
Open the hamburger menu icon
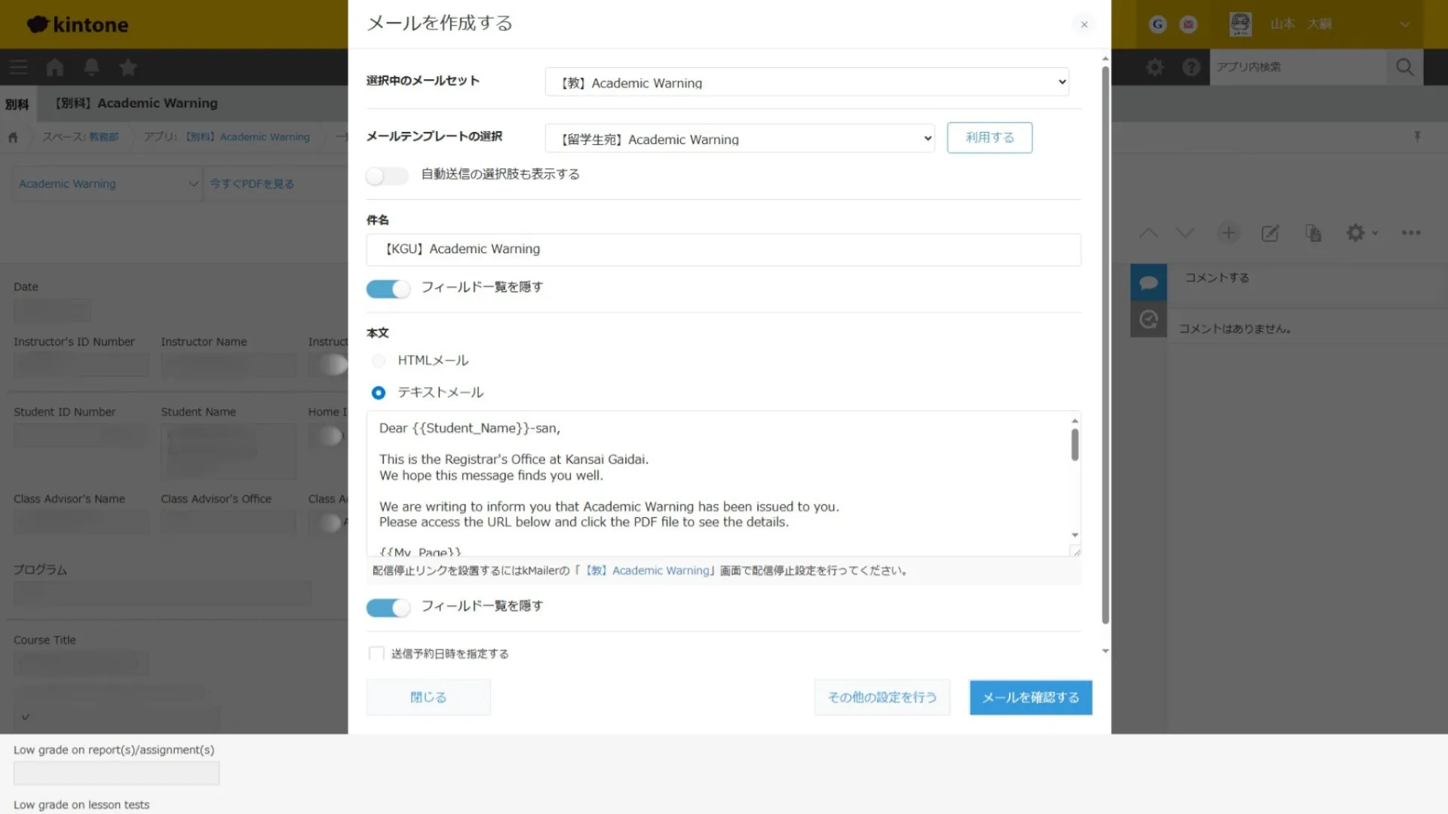click(18, 68)
